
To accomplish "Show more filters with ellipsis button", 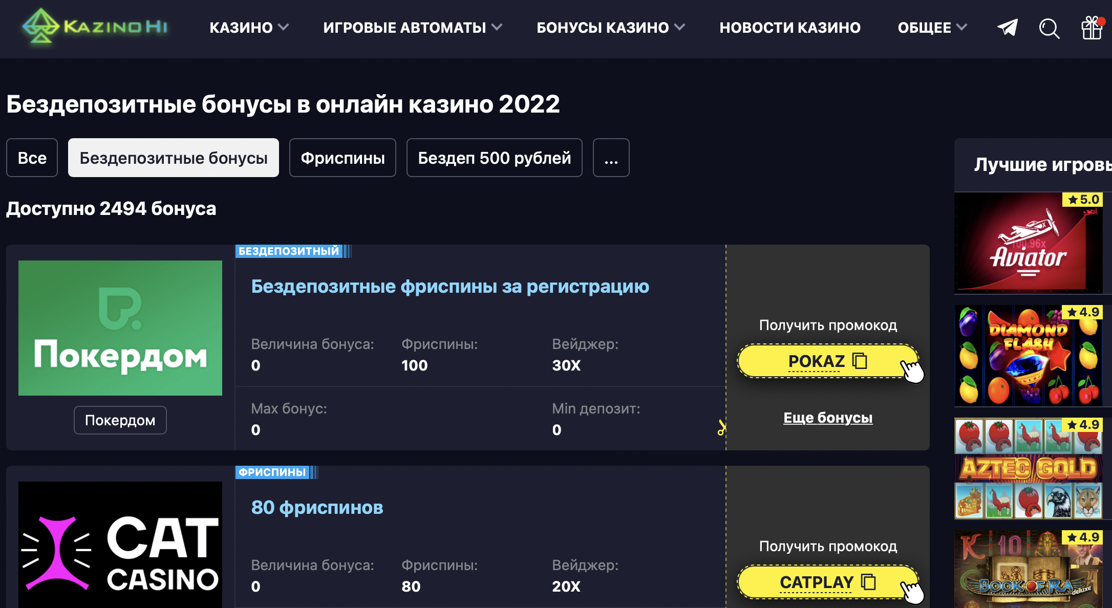I will click(x=611, y=158).
